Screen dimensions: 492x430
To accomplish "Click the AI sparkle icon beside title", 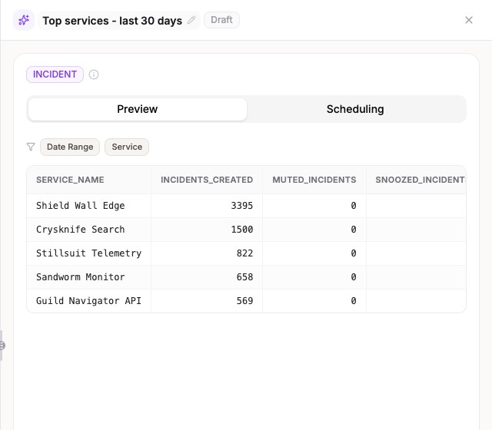I will tap(24, 20).
